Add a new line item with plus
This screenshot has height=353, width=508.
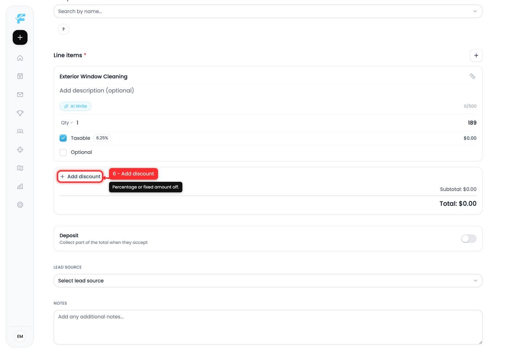tap(476, 56)
